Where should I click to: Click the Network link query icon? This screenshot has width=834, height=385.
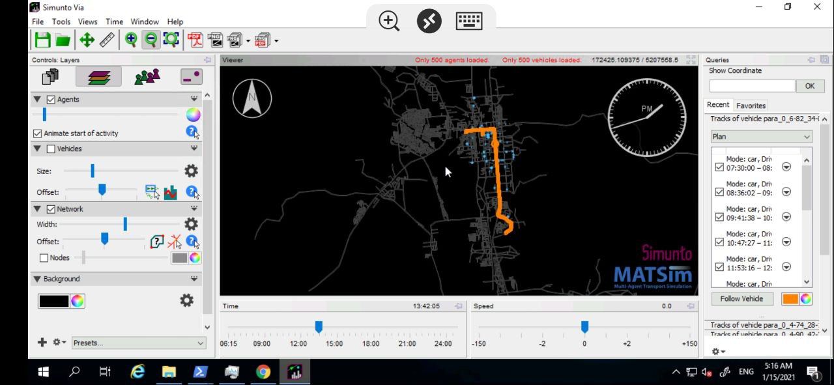pos(156,242)
